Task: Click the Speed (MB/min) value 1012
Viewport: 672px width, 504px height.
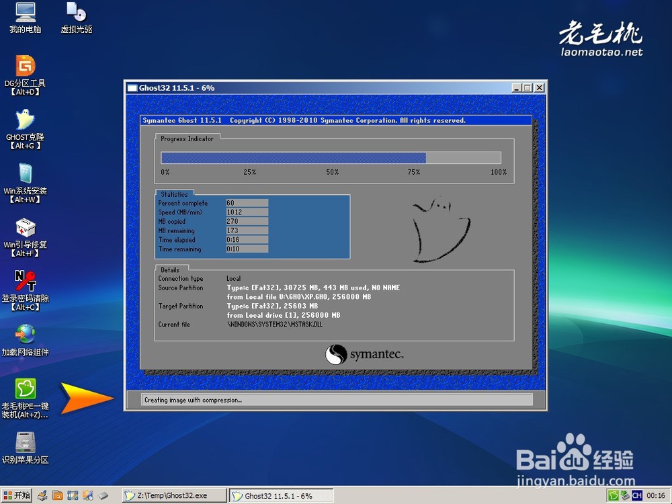Action: [x=247, y=212]
